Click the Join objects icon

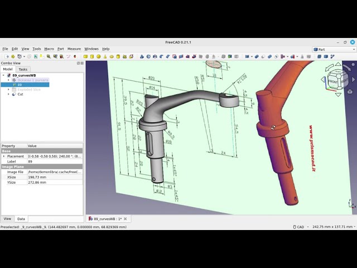click(283, 56)
